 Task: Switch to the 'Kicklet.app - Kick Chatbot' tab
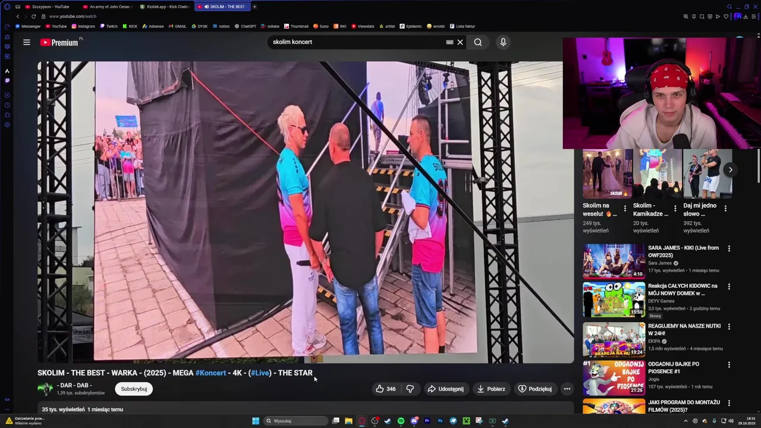[165, 7]
